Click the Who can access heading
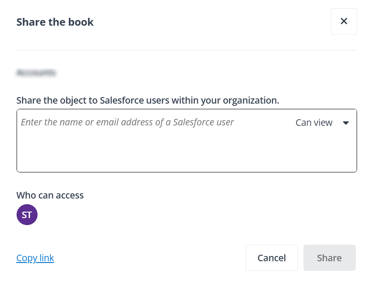368x283 pixels. point(50,195)
